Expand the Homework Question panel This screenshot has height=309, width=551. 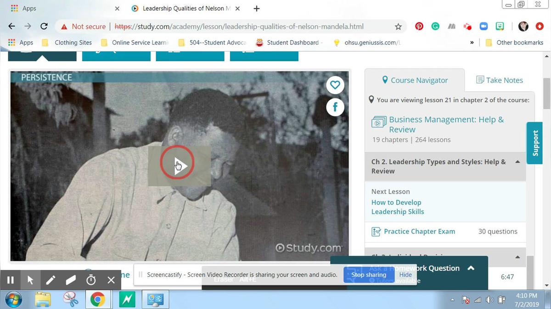(x=471, y=268)
